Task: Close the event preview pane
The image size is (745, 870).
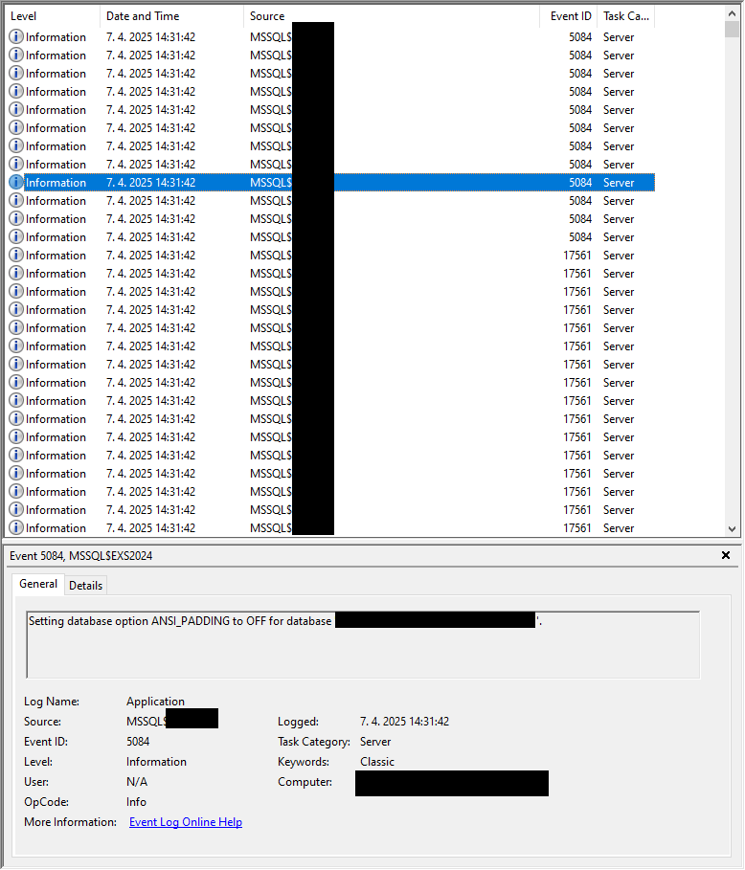Action: click(x=726, y=555)
